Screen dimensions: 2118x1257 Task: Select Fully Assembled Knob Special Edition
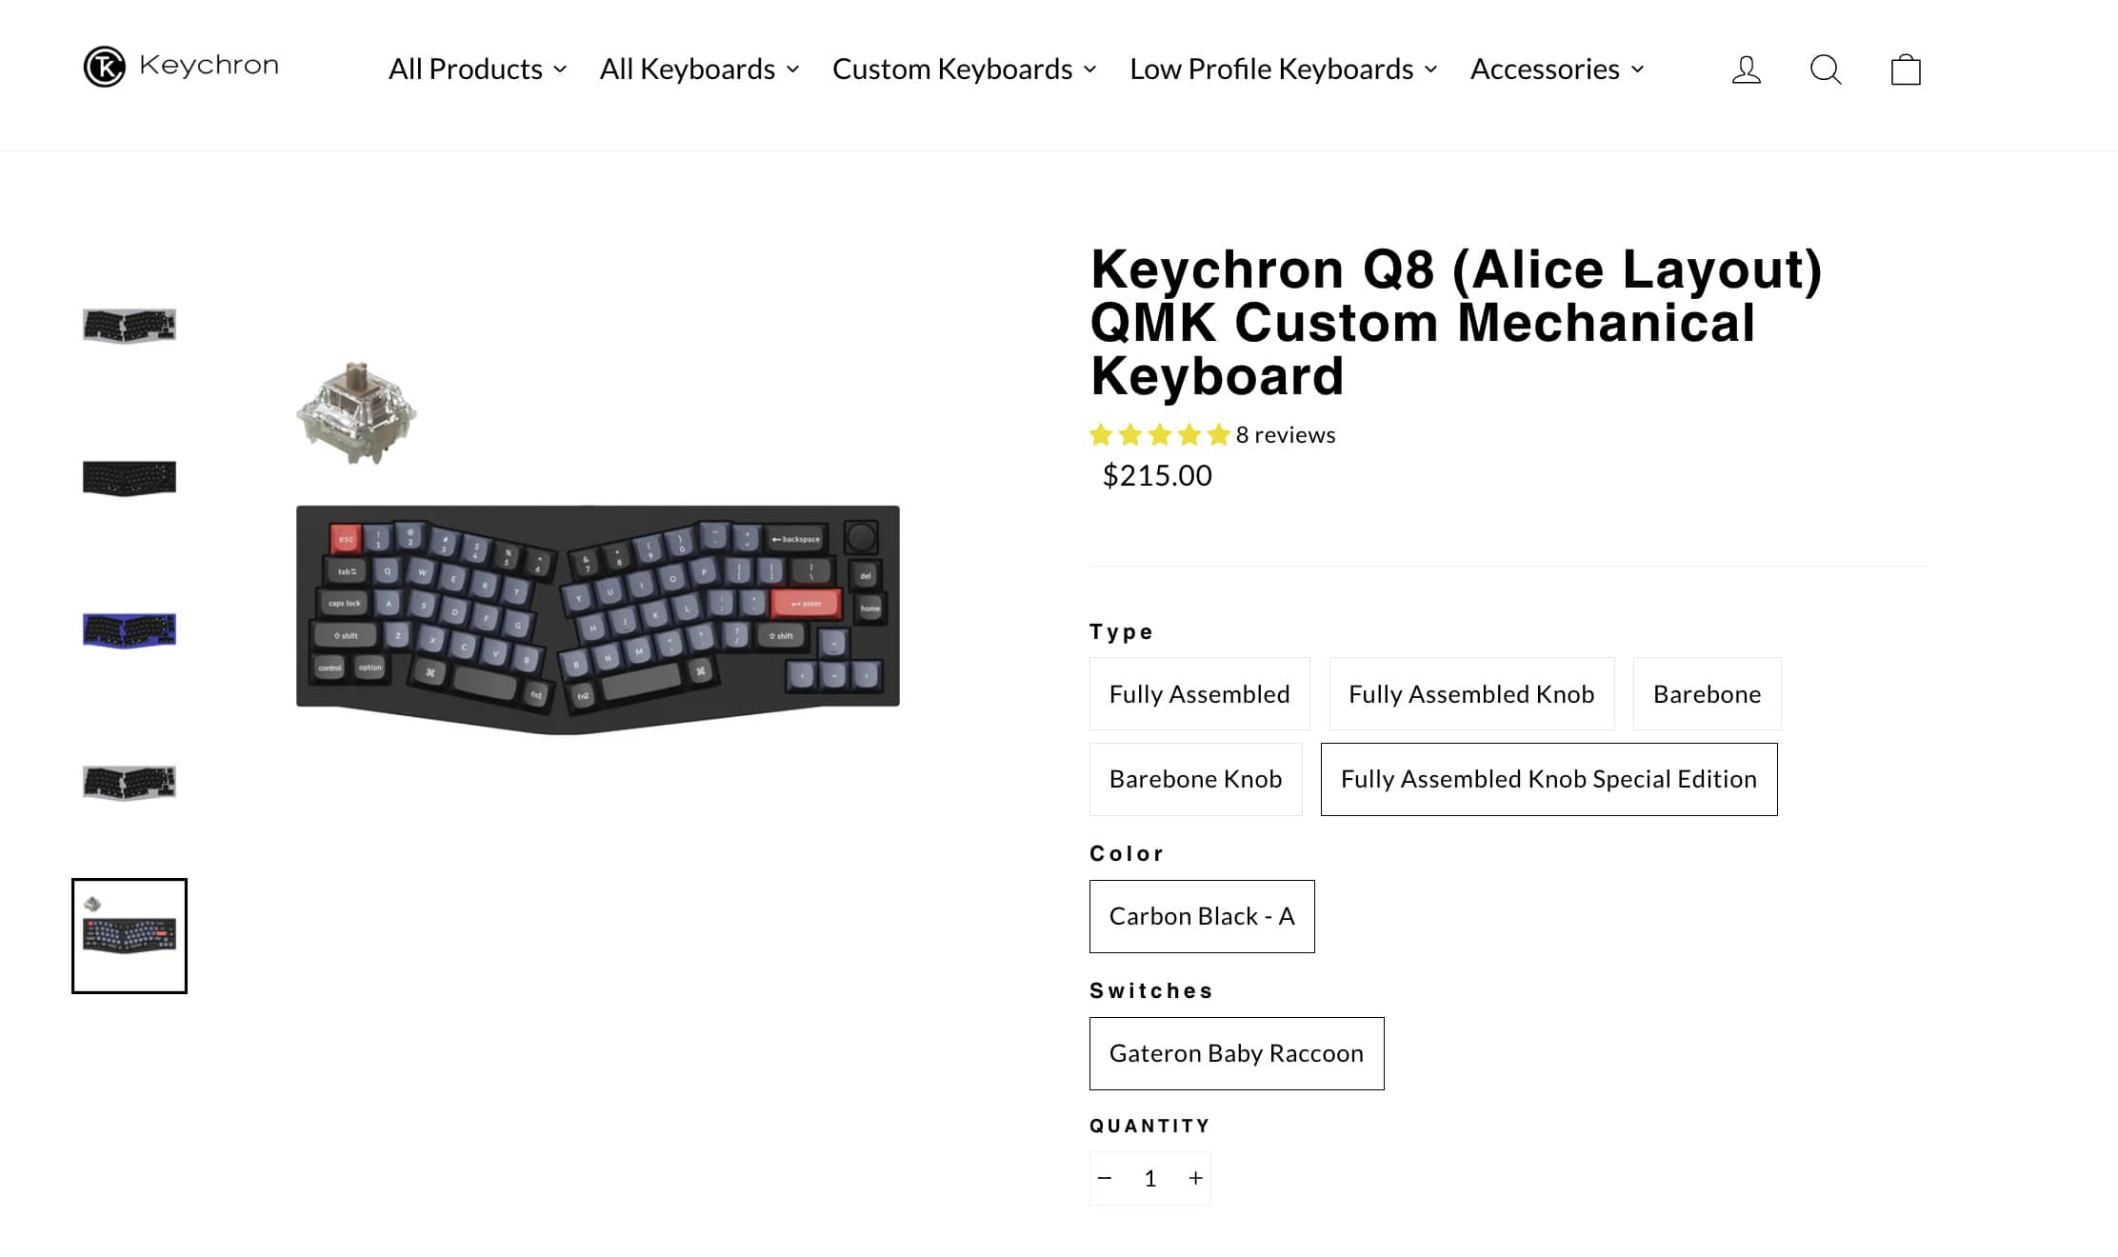click(x=1549, y=779)
